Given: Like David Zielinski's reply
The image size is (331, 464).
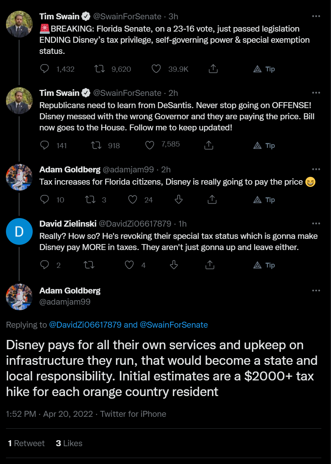Looking at the screenshot, I should [x=129, y=265].
